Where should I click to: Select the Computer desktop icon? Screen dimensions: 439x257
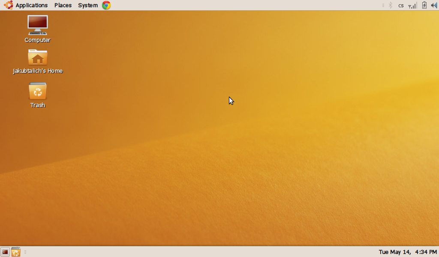(38, 25)
